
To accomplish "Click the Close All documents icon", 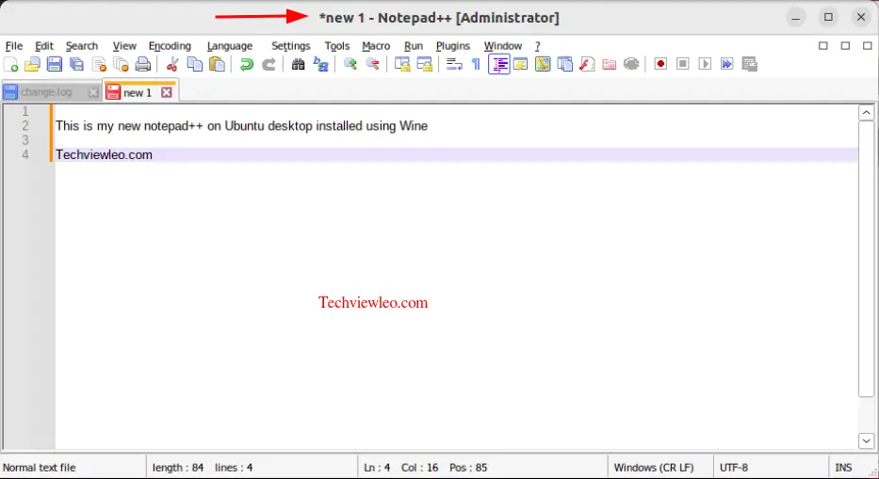I will [122, 64].
